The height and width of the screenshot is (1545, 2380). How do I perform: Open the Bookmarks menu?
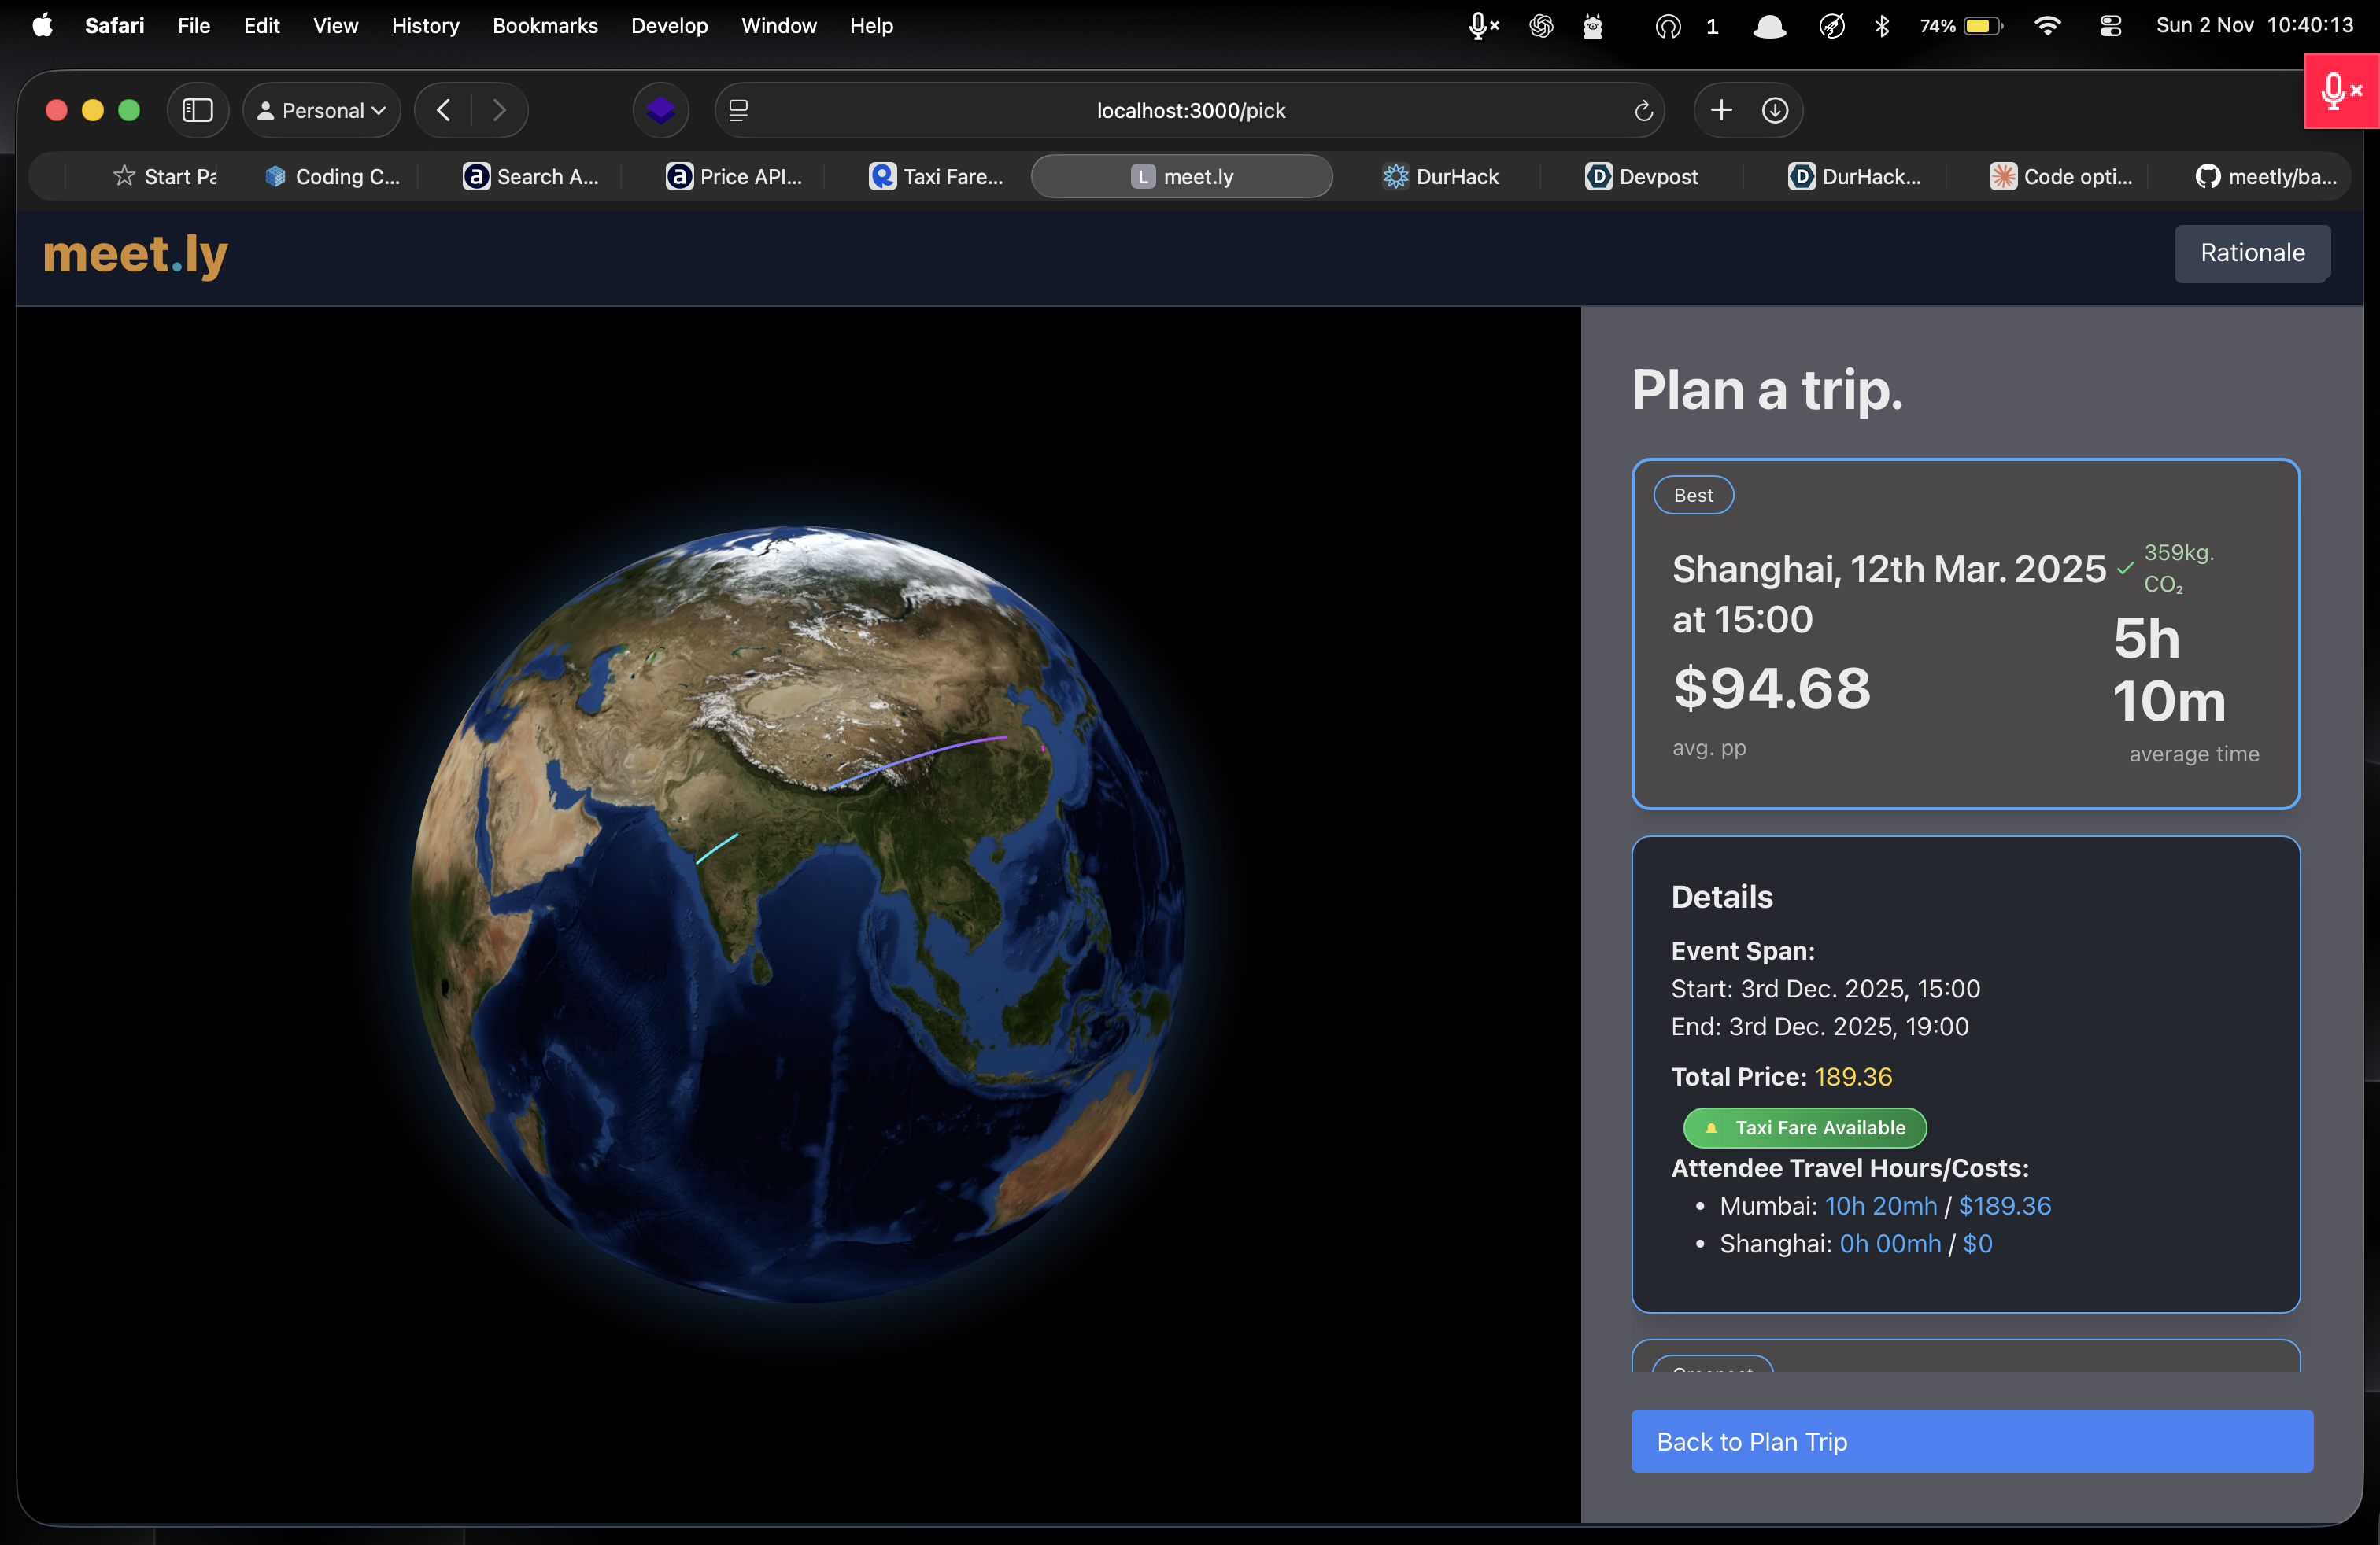coord(545,26)
